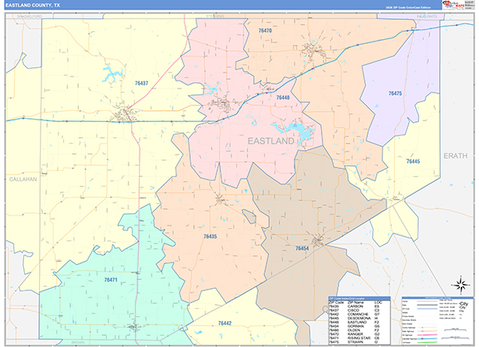Click the compass rose icon
Viewport: 479px width, 347px height.
tap(461, 284)
